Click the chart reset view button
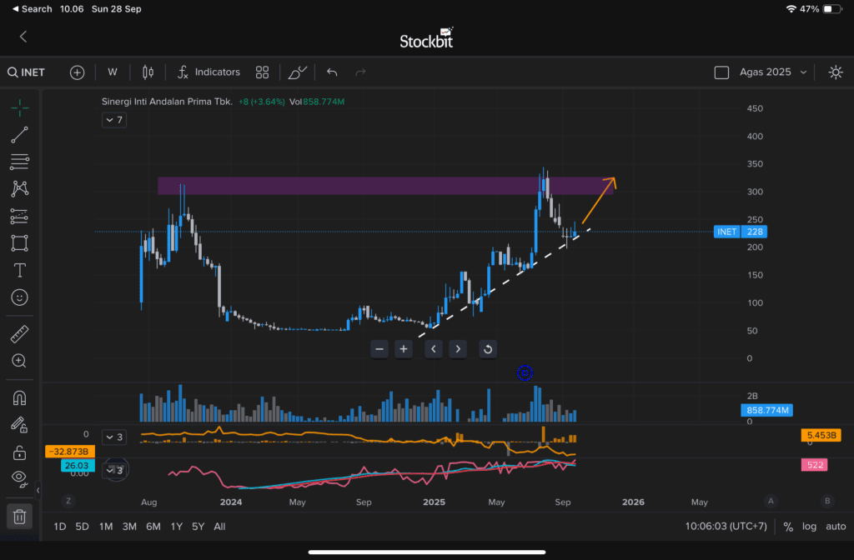Image resolution: width=854 pixels, height=560 pixels. pyautogui.click(x=488, y=349)
